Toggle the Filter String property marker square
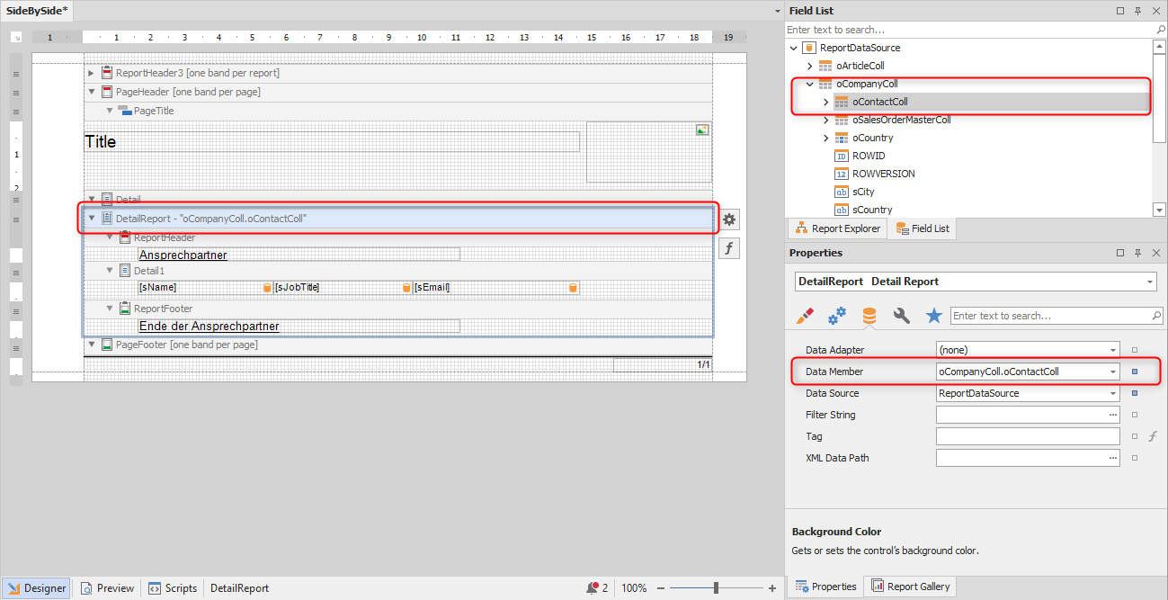The width and height of the screenshot is (1168, 600). 1135,415
